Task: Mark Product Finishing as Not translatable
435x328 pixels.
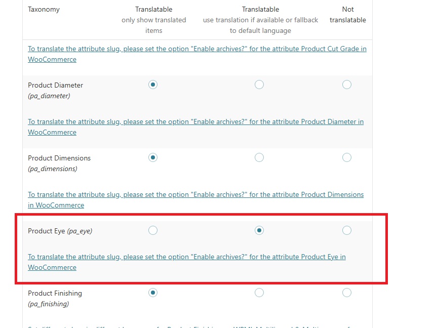Action: pos(347,292)
